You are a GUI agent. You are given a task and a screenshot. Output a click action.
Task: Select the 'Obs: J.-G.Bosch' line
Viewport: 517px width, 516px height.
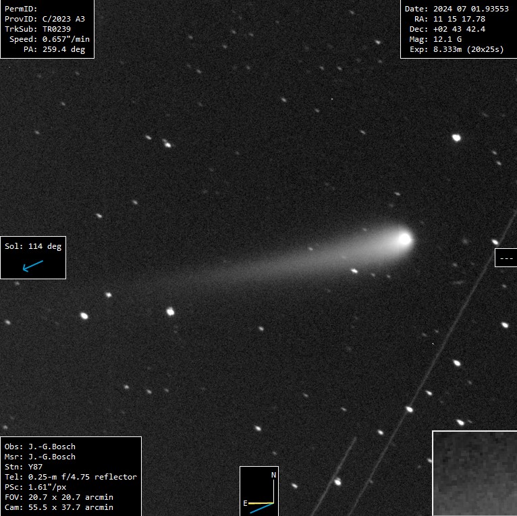[x=40, y=447]
